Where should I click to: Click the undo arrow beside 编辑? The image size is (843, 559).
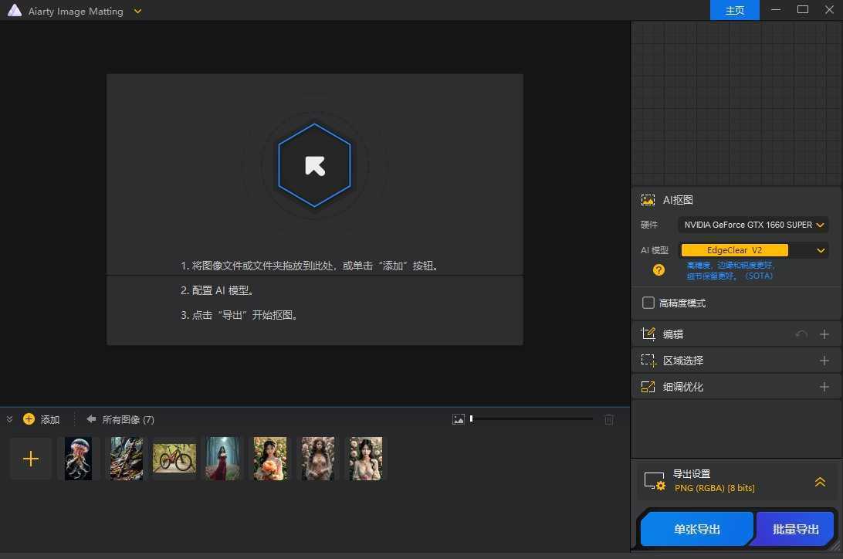click(x=801, y=334)
